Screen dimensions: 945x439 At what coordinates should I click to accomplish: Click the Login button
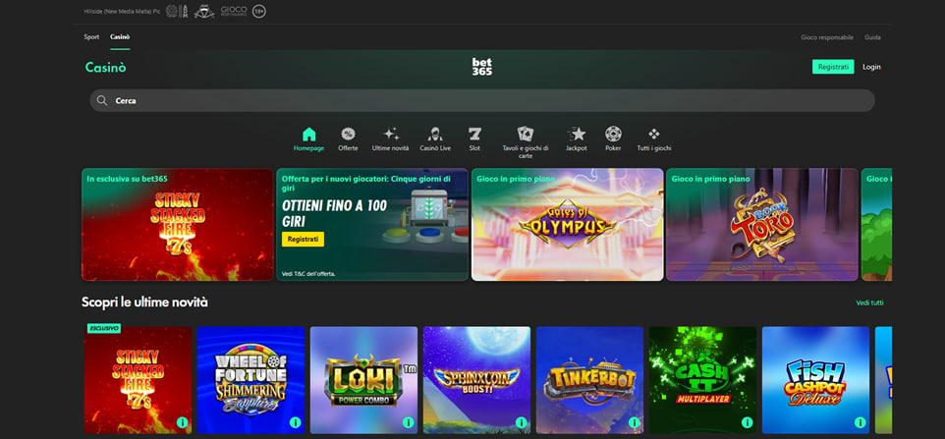[871, 67]
